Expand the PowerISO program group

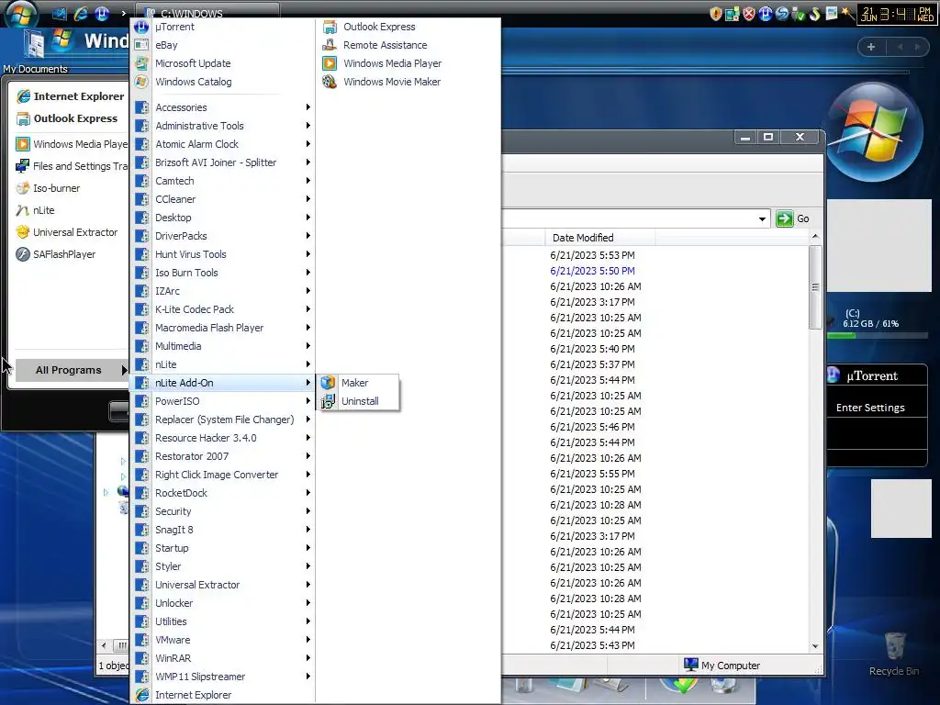[x=222, y=401]
